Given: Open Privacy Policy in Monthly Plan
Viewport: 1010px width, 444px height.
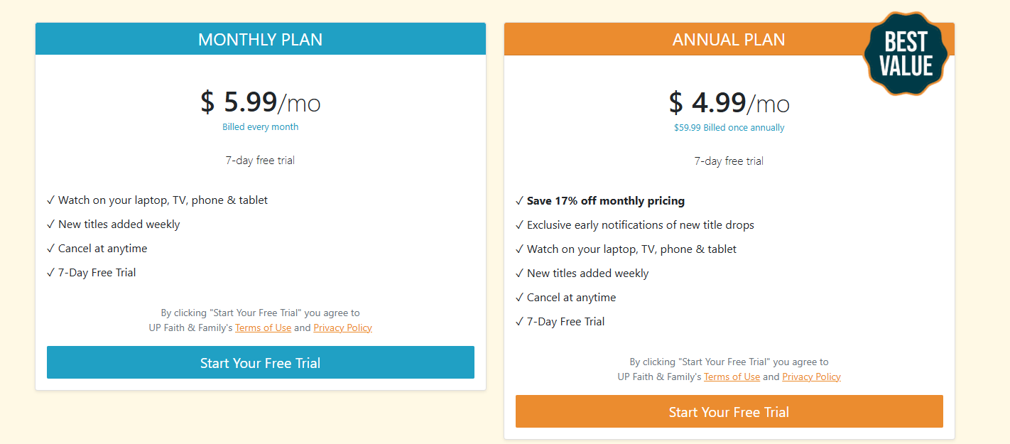Looking at the screenshot, I should point(342,328).
